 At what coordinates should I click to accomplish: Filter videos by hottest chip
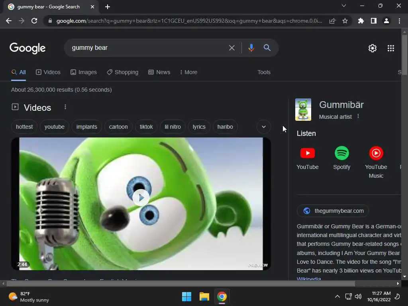point(24,127)
